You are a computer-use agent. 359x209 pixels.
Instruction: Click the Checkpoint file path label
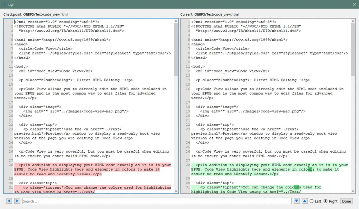click(36, 14)
